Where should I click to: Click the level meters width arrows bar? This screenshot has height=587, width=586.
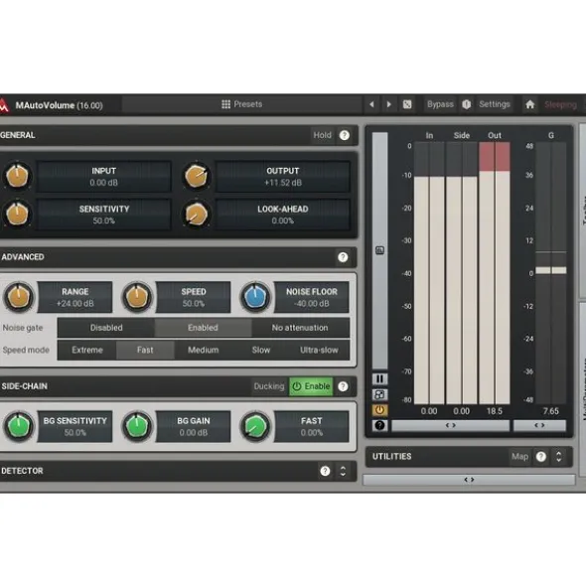click(x=451, y=426)
